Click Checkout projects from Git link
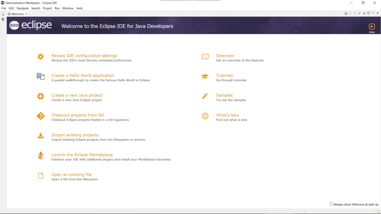Image resolution: width=381 pixels, height=214 pixels. click(78, 115)
